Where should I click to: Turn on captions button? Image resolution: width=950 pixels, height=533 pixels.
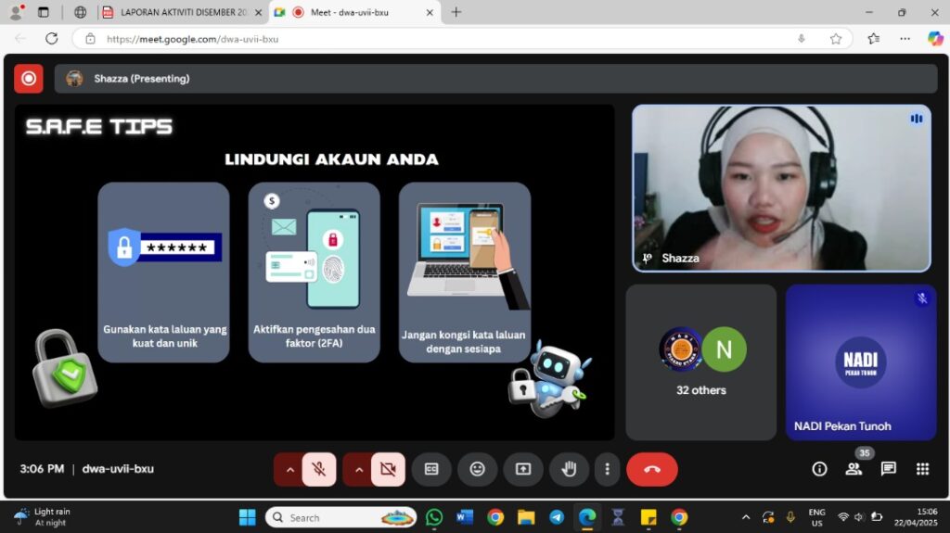click(431, 469)
